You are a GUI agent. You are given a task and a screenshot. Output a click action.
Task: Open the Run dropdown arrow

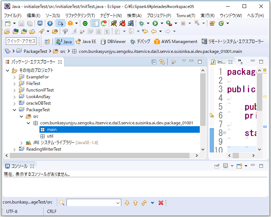click(162, 23)
